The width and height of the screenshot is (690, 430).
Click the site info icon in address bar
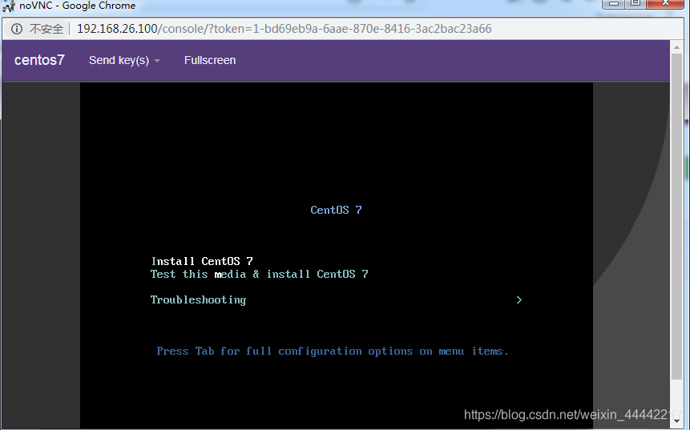[17, 29]
